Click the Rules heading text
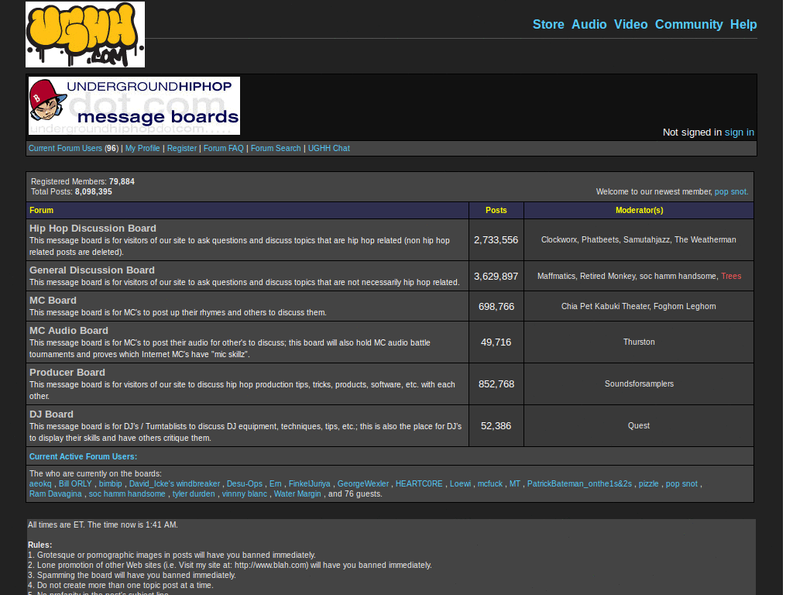Screen dimensions: 793x595 tap(40, 545)
